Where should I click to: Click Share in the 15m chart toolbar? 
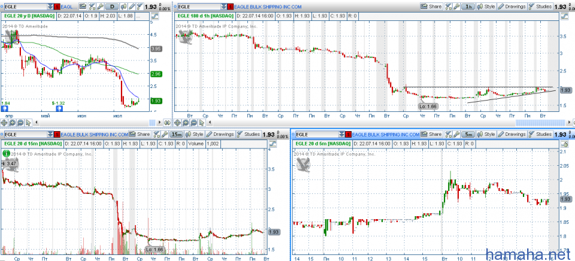tap(140, 134)
